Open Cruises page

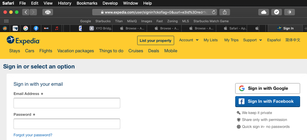[136, 51]
